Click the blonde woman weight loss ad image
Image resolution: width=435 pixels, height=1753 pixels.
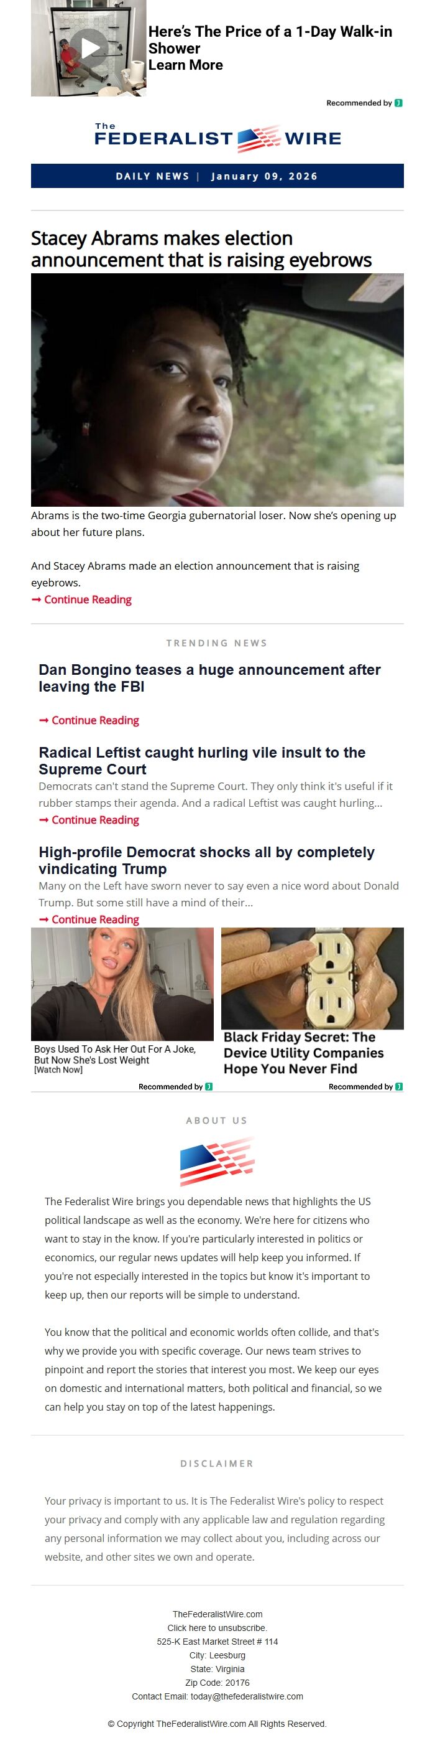[122, 984]
